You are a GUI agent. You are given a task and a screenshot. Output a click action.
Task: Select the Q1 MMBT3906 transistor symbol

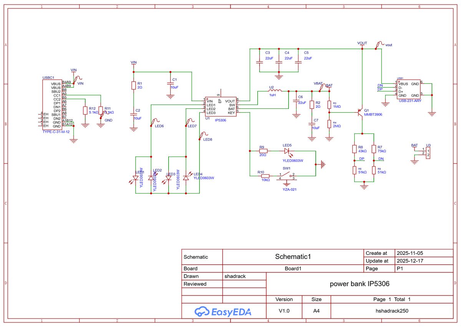coord(360,112)
